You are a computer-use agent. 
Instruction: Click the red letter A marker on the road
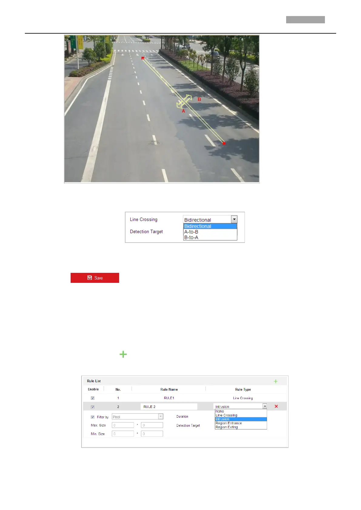183,111
